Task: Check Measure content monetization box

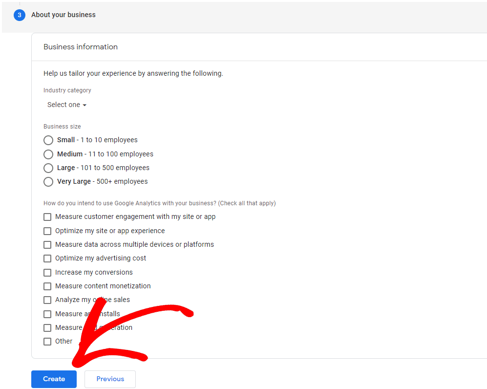Action: click(47, 286)
